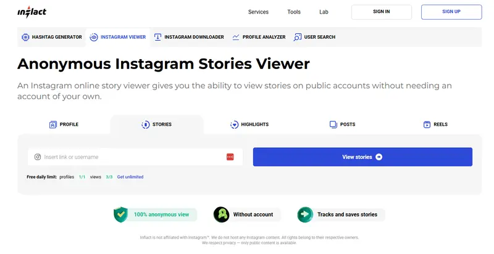Viewport: 494px width, 254px height.
Task: Open the Tools menu
Action: pos(294,12)
